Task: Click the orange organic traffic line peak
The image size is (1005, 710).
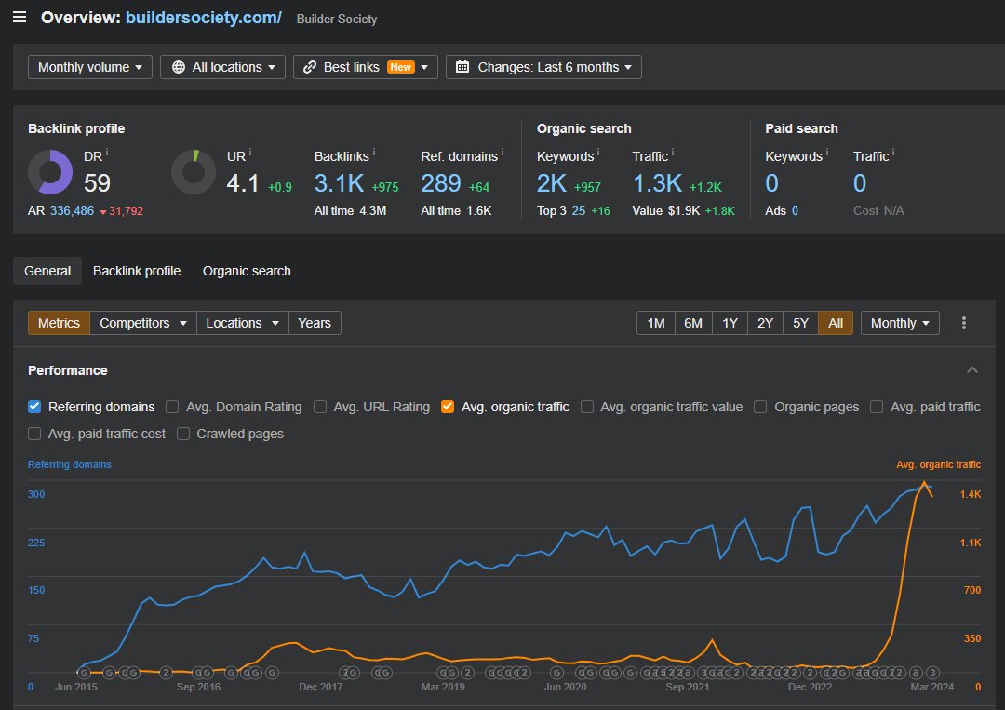Action: (924, 482)
